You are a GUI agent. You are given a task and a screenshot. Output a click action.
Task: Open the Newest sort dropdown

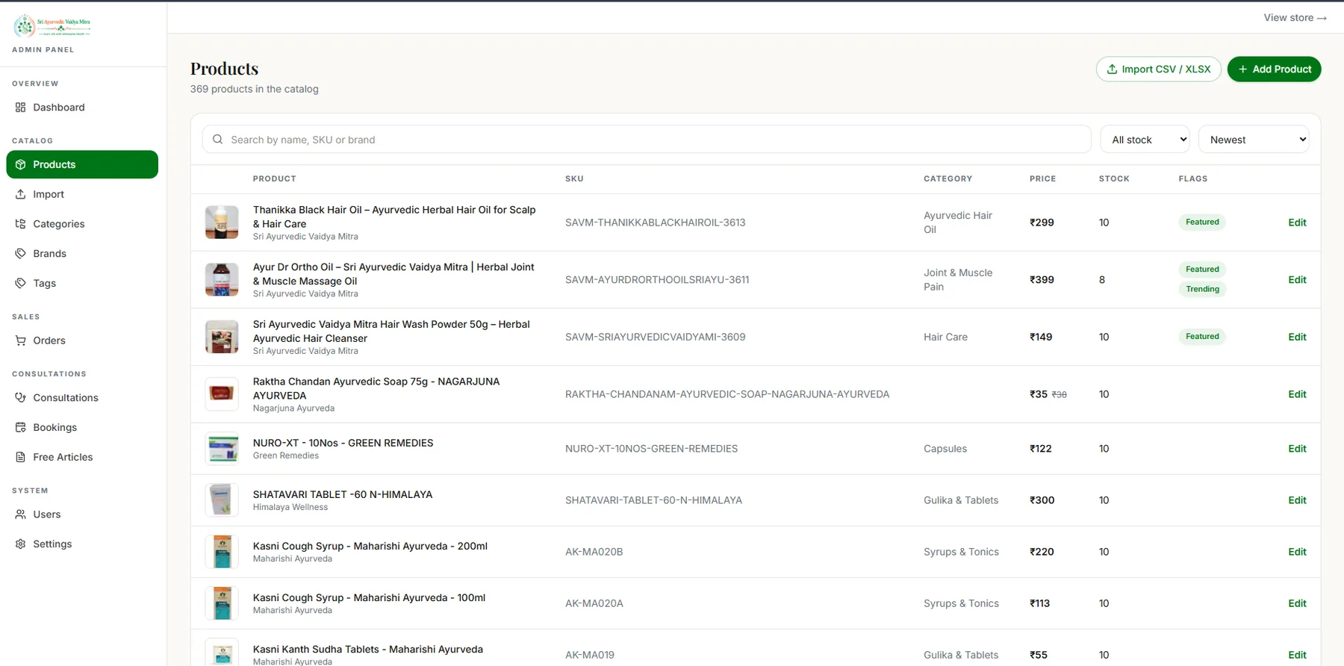point(1254,140)
